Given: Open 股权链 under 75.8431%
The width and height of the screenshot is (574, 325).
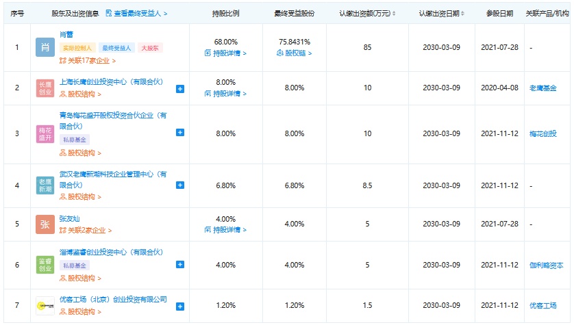Looking at the screenshot, I should click(295, 53).
